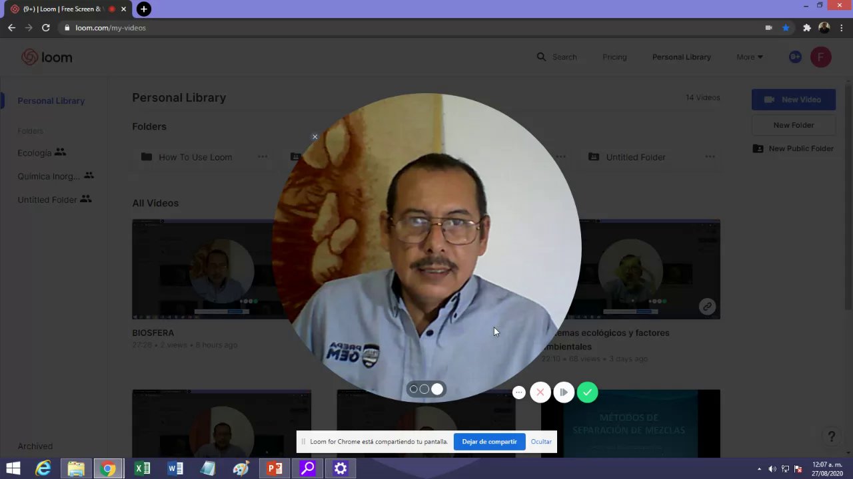Open Untitled Folder in the sidebar

point(54,200)
